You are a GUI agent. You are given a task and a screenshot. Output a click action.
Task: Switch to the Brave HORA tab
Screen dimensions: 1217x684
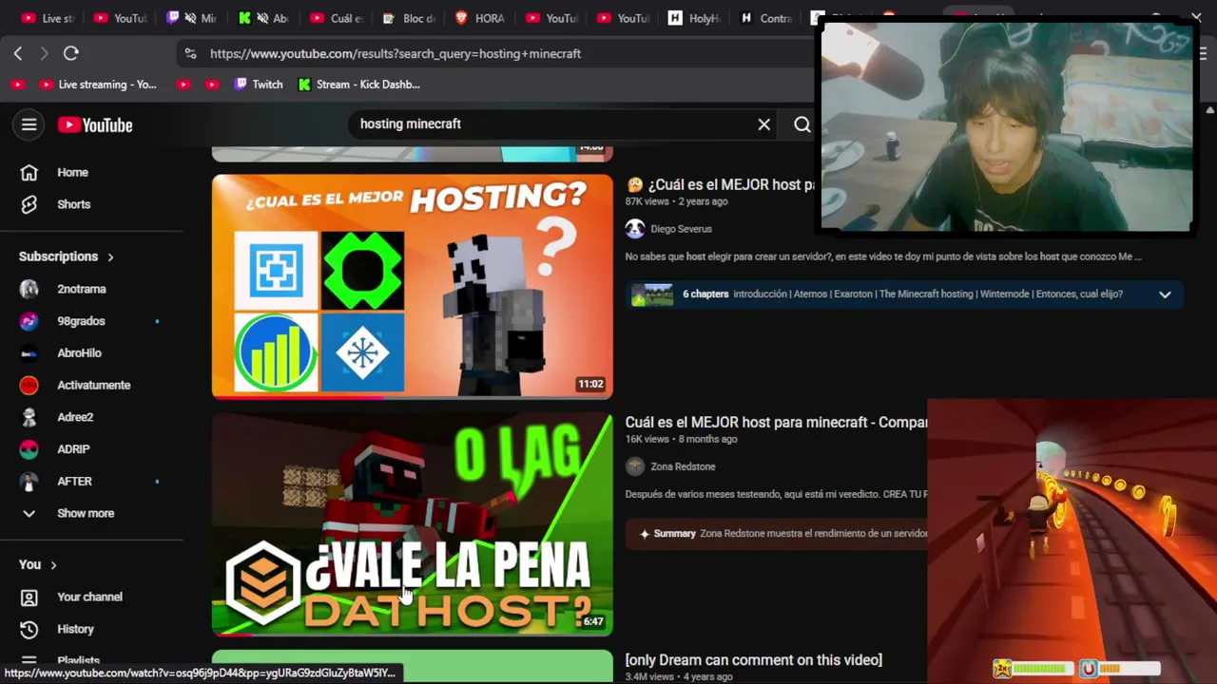point(481,18)
